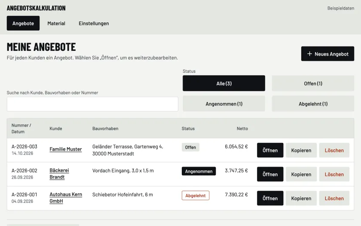
Task: Click offer number A-2026-003
Action: click(x=24, y=146)
